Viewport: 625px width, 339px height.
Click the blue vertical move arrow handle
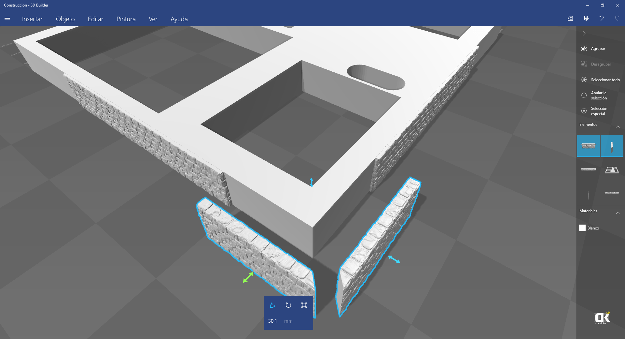(312, 182)
